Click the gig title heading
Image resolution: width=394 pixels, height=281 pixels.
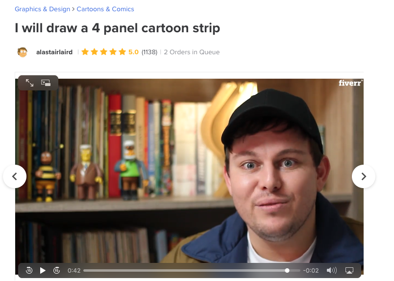[x=117, y=28]
